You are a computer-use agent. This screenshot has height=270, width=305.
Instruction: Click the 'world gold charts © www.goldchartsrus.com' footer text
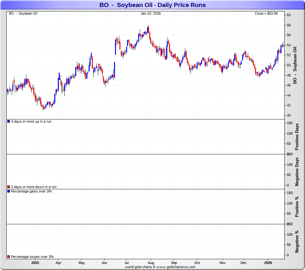pyautogui.click(x=160, y=267)
